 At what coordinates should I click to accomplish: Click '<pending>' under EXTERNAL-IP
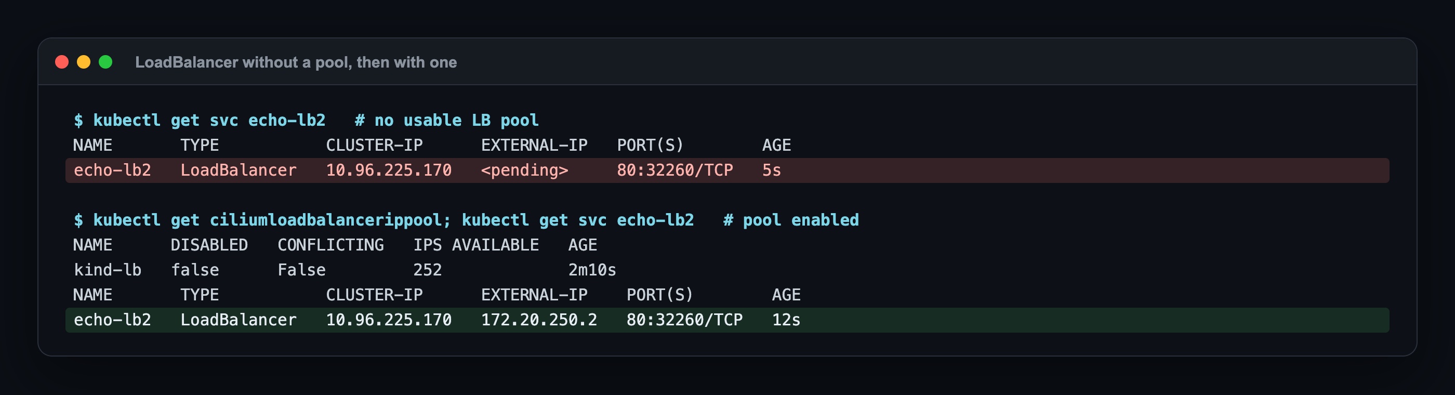525,170
